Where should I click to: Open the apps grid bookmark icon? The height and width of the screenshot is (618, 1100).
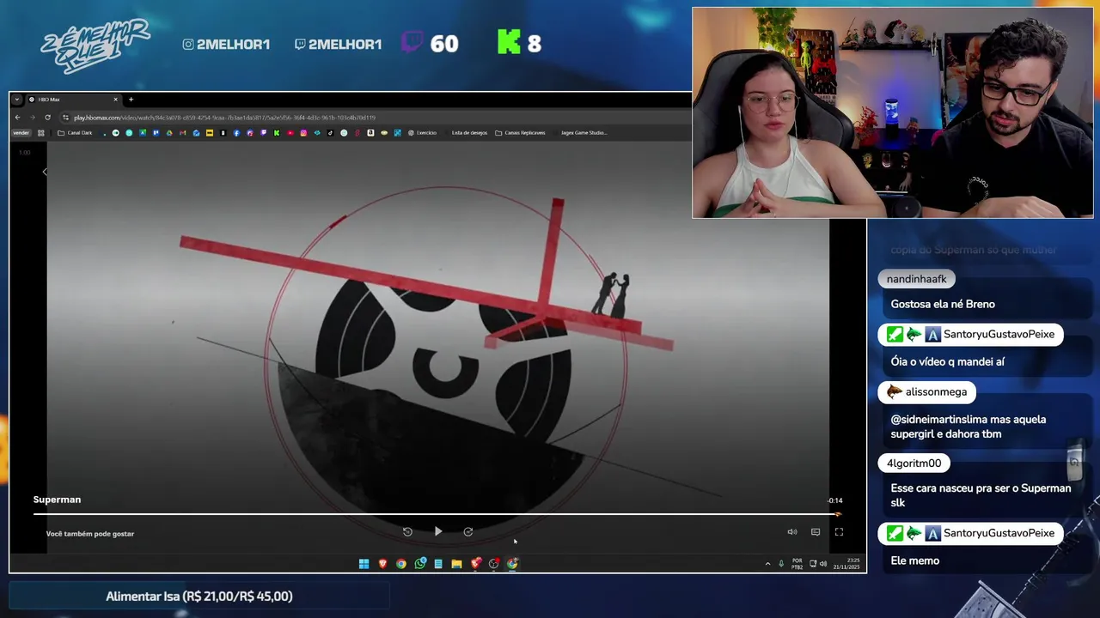pos(40,133)
